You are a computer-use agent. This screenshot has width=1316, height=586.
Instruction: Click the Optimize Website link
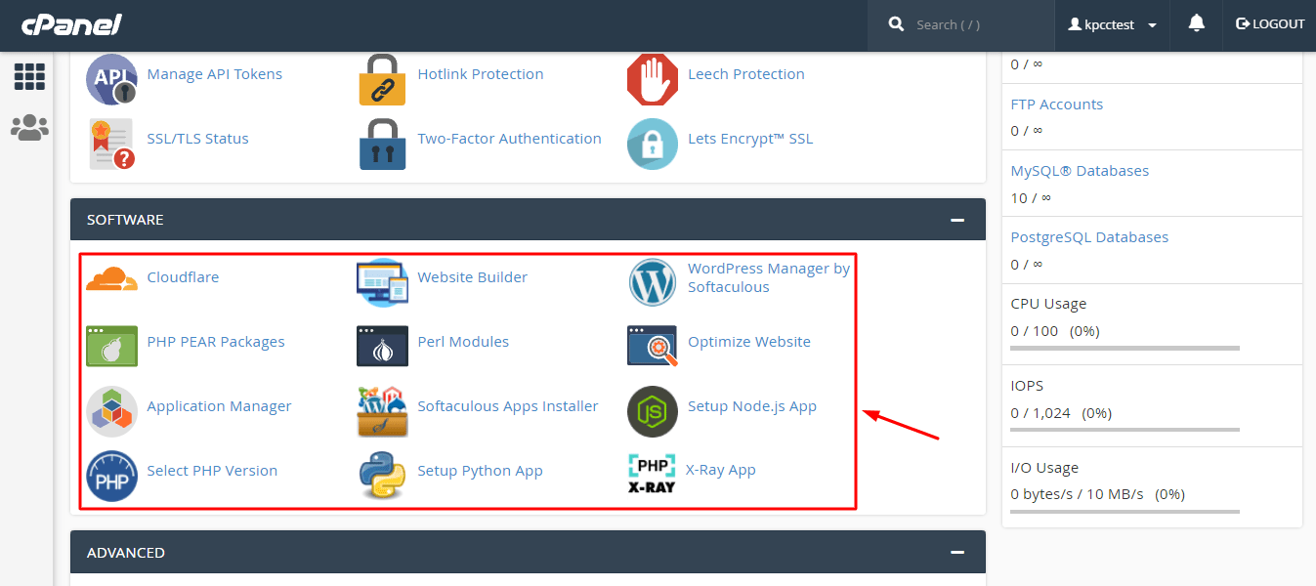pos(748,342)
